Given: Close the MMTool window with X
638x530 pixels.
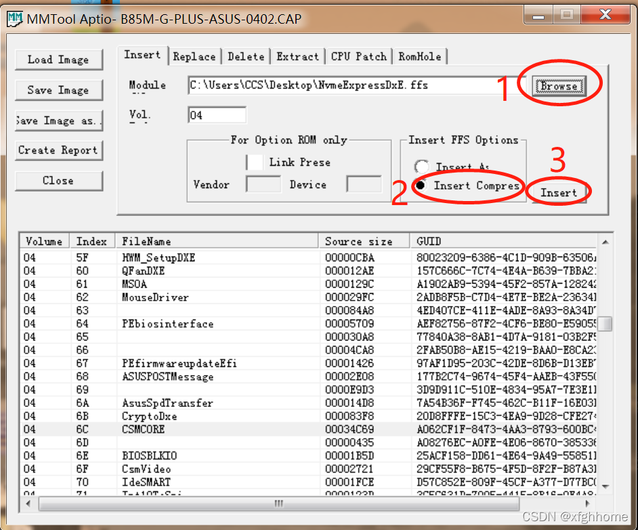Looking at the screenshot, I should (x=605, y=15).
